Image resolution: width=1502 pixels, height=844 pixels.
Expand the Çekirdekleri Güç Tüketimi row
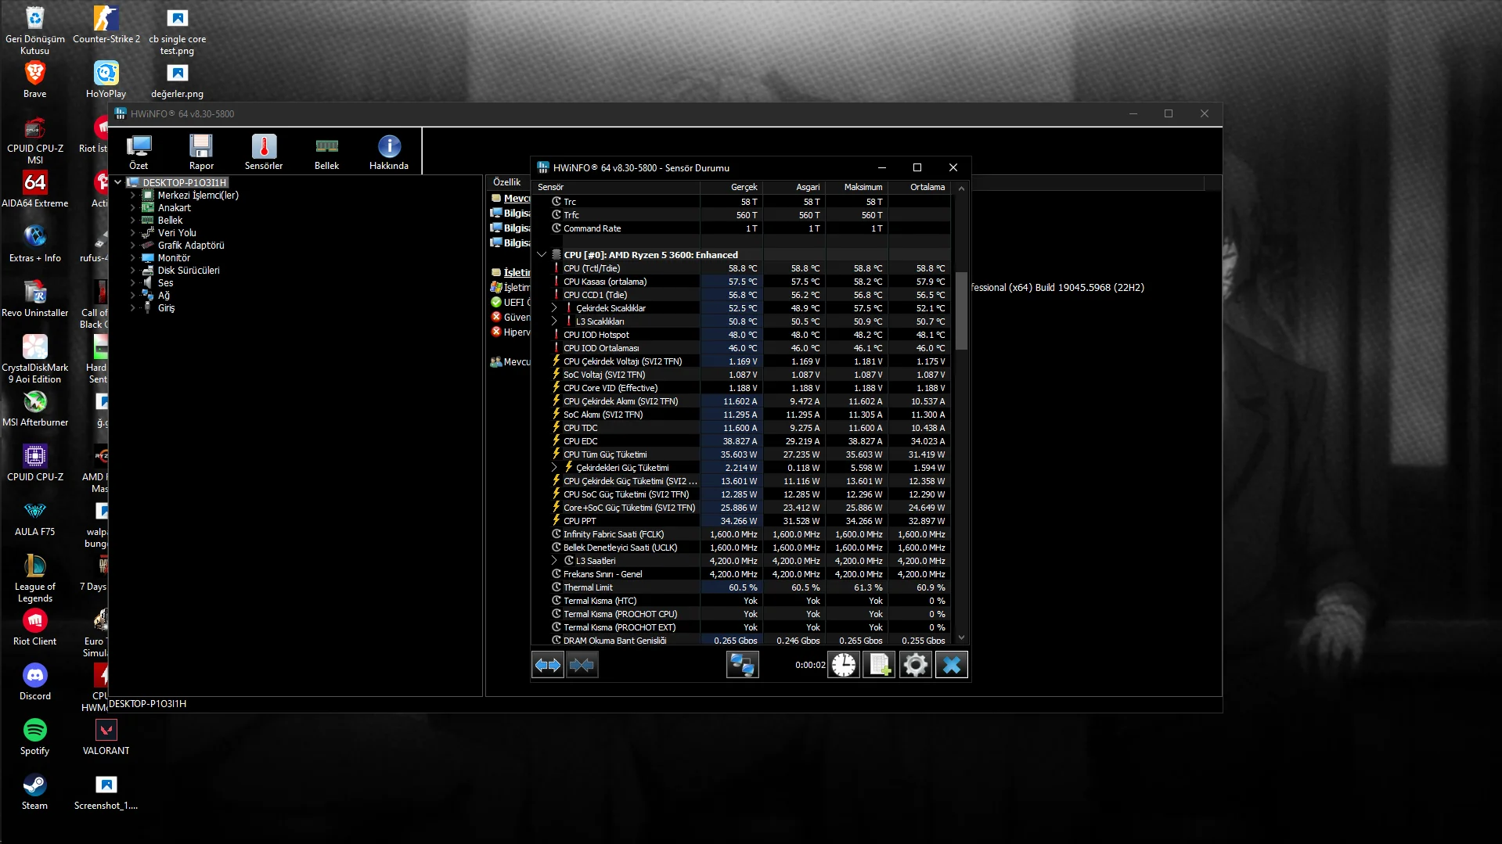[x=554, y=468]
